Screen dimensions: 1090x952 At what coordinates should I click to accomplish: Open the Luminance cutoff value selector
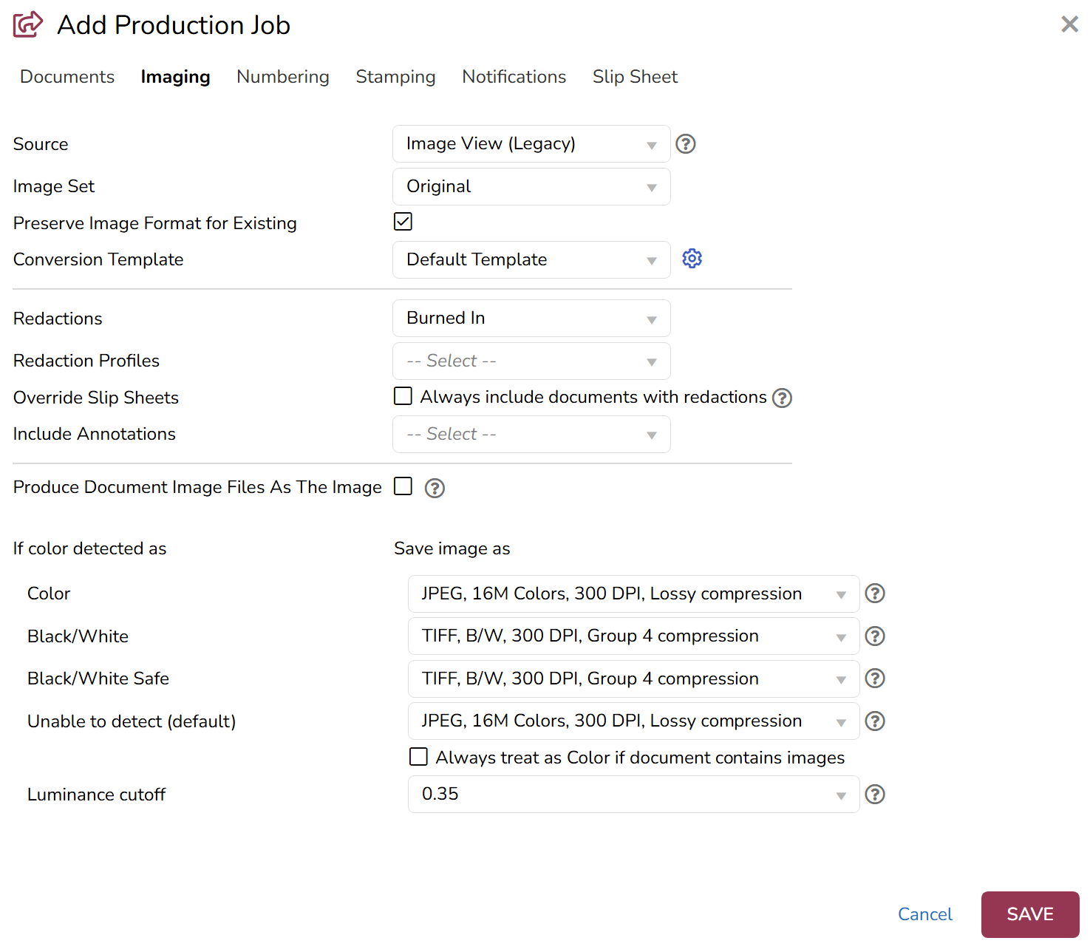click(633, 795)
